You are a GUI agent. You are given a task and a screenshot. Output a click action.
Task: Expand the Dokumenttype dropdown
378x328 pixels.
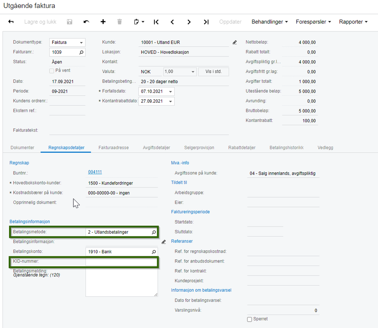pos(81,43)
